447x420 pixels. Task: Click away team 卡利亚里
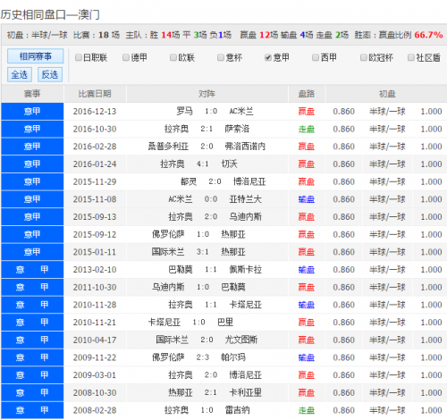tap(245, 392)
